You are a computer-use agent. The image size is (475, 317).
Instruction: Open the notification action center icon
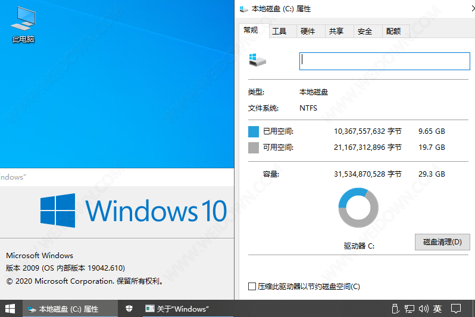[x=456, y=309]
